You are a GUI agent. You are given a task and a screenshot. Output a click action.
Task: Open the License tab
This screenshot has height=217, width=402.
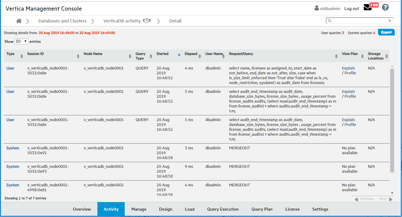(292, 209)
